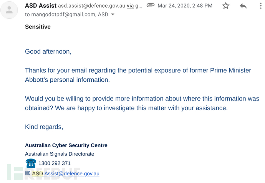This screenshot has height=183, width=265.
Task: Click the reply arrow icon
Action: click(243, 6)
